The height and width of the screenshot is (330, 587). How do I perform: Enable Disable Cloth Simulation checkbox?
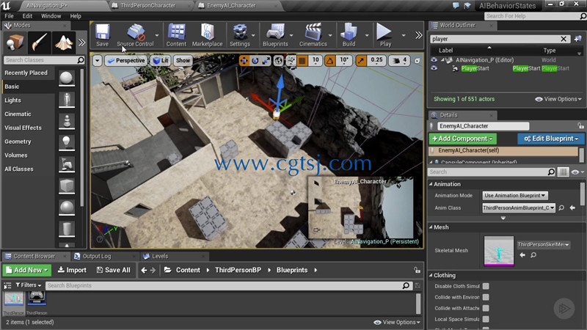coord(486,286)
